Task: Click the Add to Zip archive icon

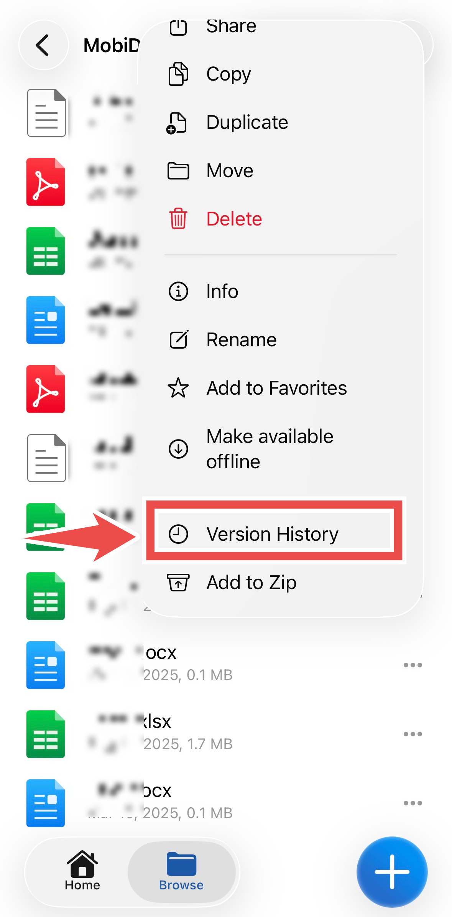Action: pos(178,583)
